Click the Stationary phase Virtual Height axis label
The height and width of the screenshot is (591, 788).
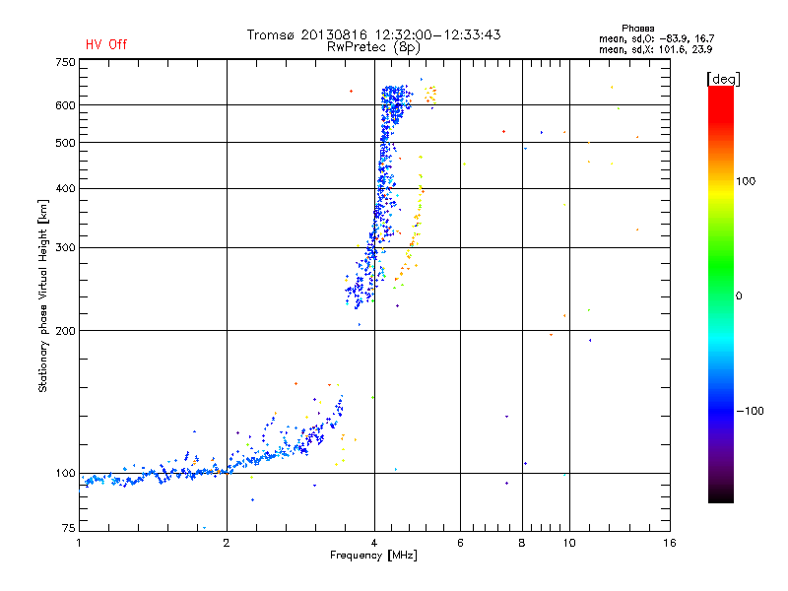pyautogui.click(x=43, y=295)
